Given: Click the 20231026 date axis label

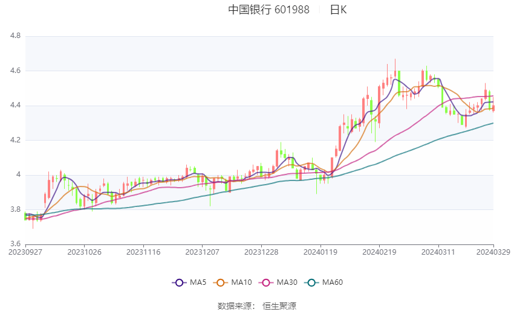Looking at the screenshot, I should [x=84, y=252].
